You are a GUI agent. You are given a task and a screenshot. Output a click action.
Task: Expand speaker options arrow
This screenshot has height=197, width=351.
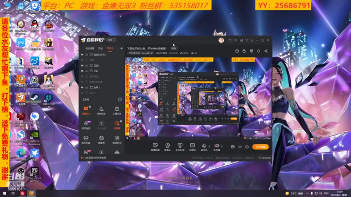(222, 146)
